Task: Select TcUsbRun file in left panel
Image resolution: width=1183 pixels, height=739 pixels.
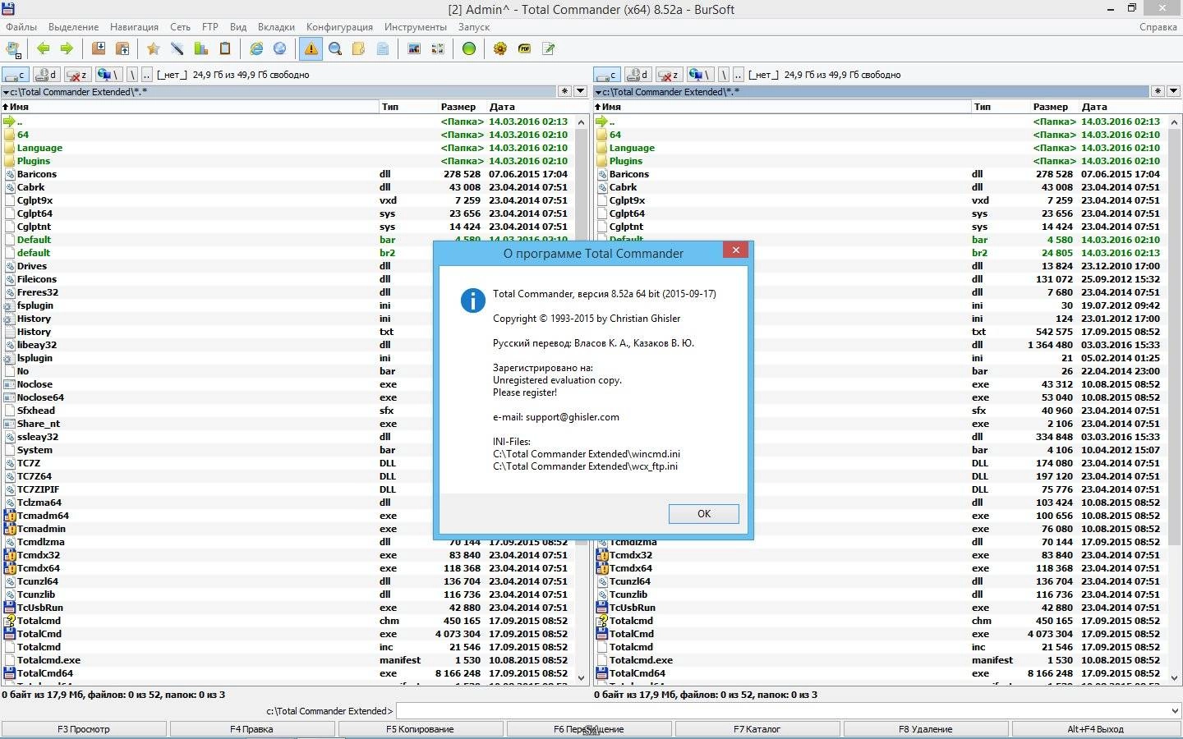Action: tap(40, 608)
